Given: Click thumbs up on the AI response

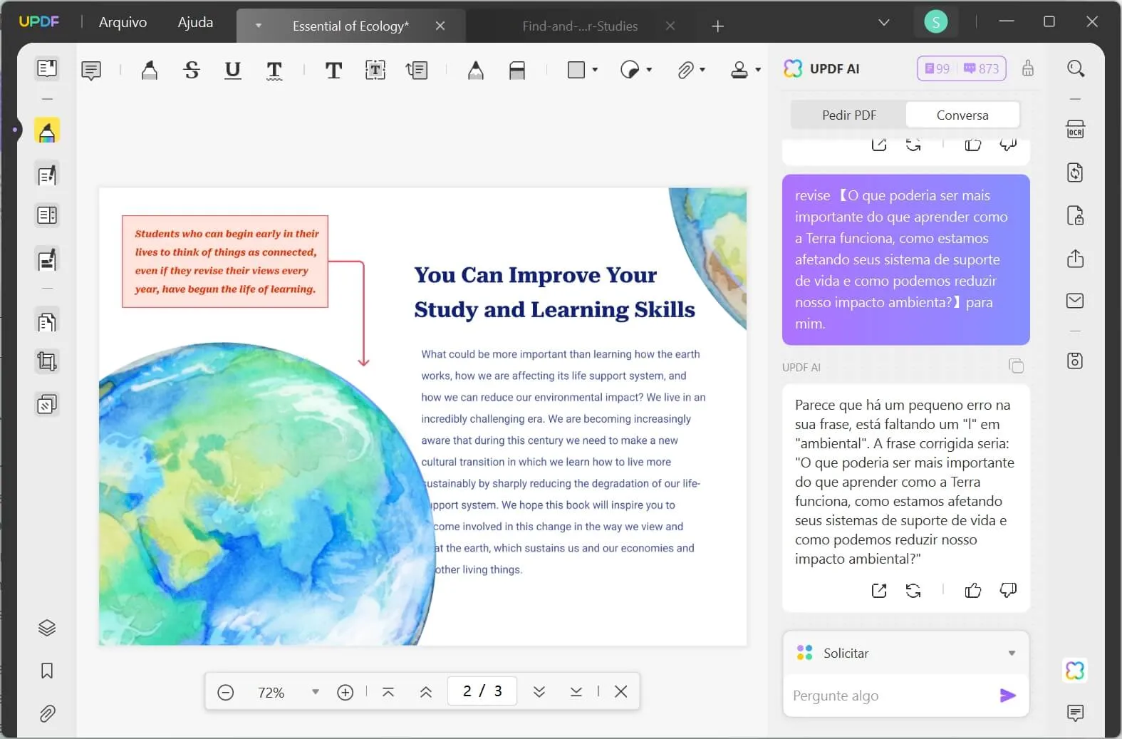Looking at the screenshot, I should click(x=972, y=590).
